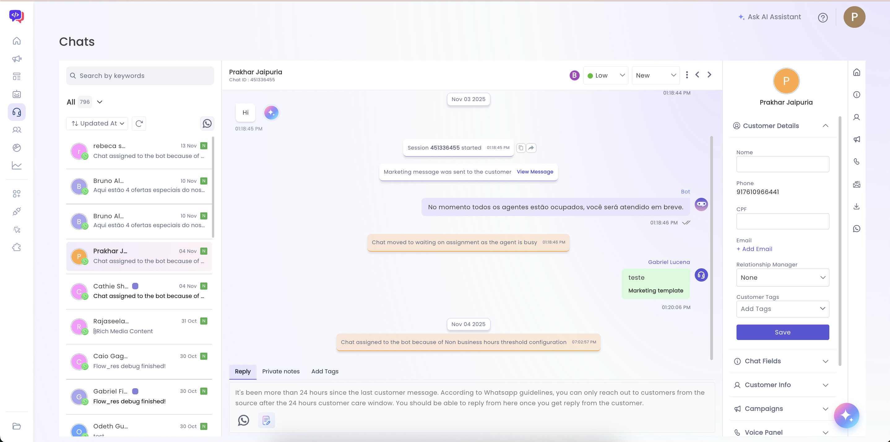Open the Low priority dropdown

606,75
